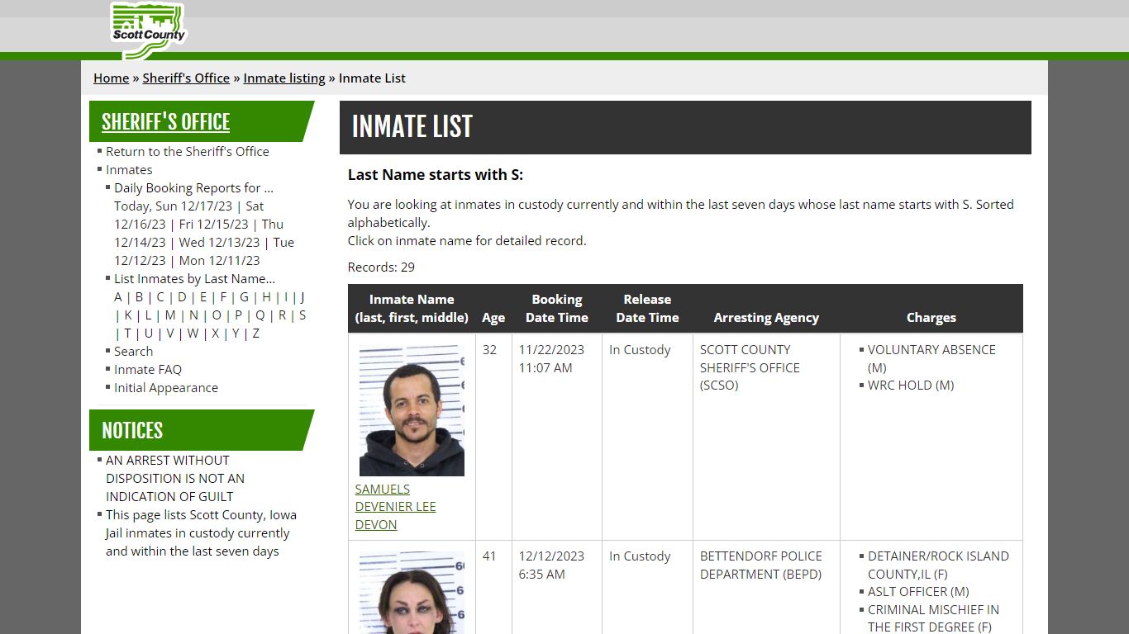List inmates by last name C
This screenshot has height=634, width=1129.
[160, 296]
